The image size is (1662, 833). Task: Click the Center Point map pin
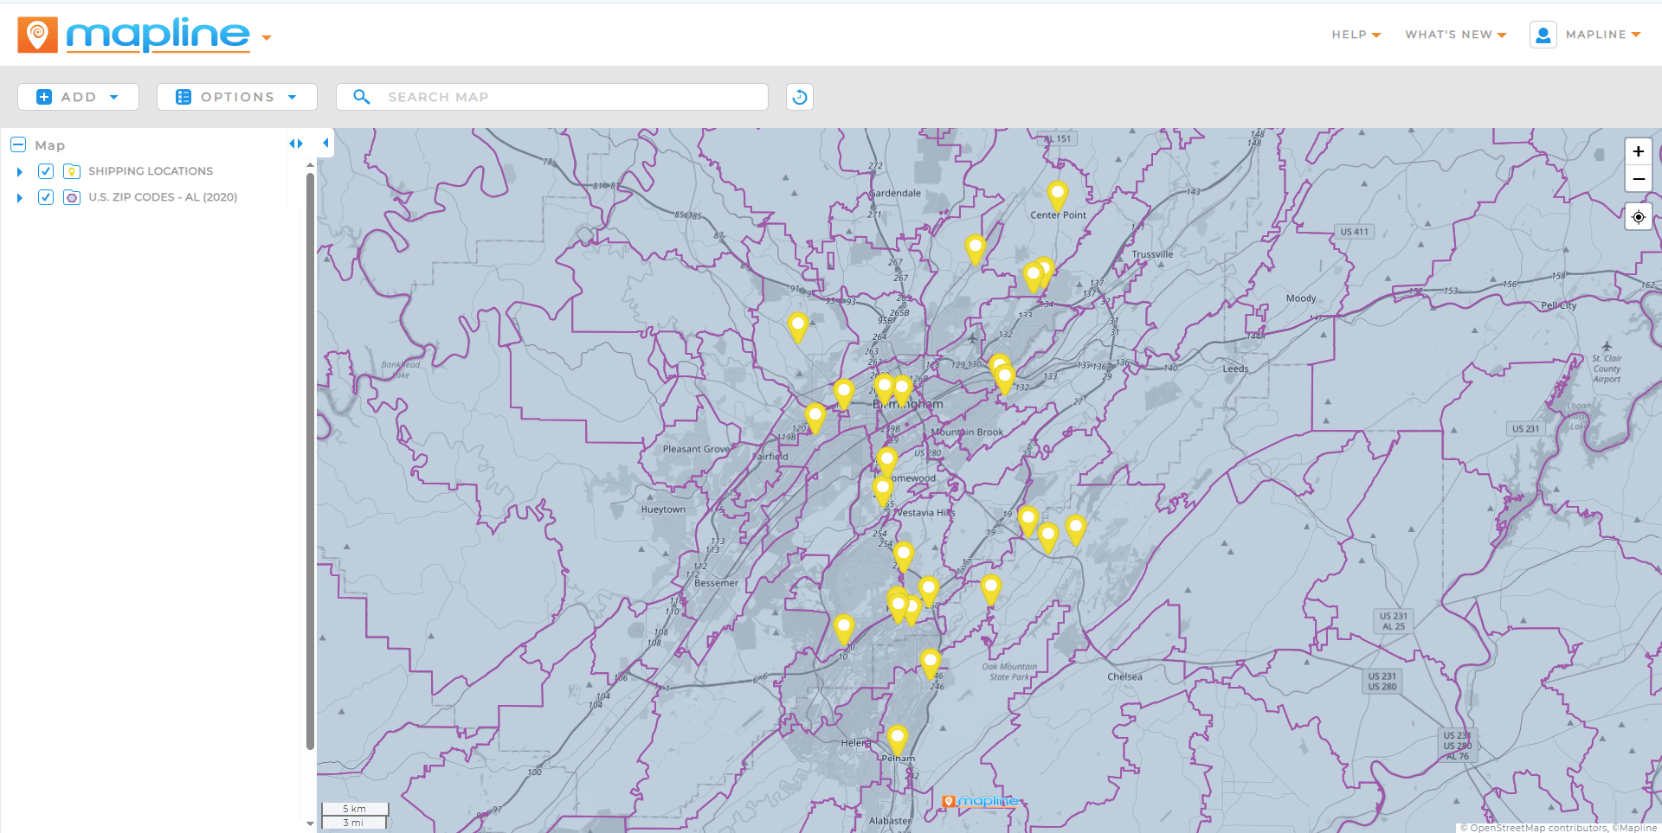(1057, 195)
